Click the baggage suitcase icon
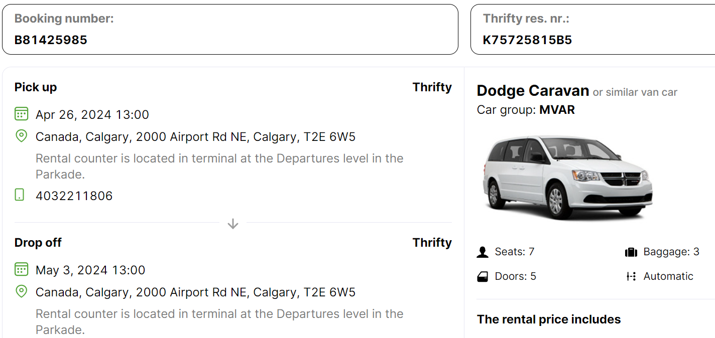The width and height of the screenshot is (715, 338). pyautogui.click(x=631, y=252)
